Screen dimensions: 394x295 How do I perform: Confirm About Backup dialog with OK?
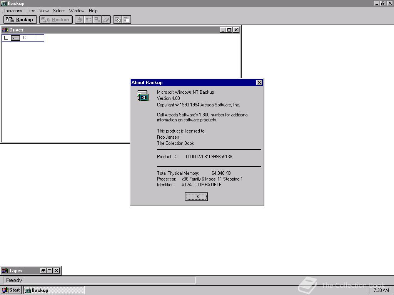click(x=196, y=197)
